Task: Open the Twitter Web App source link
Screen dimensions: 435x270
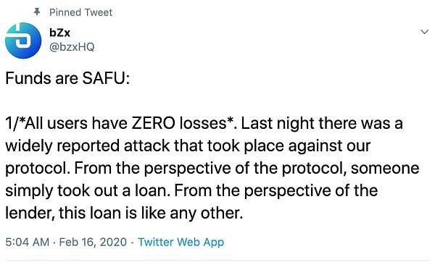Action: pos(181,242)
